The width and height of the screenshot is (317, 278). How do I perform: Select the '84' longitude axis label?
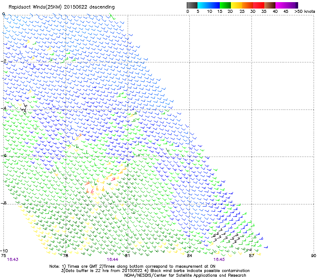[189, 256]
